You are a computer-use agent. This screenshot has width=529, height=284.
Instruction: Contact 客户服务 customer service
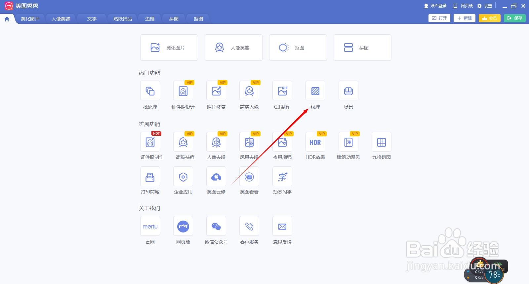coord(249,226)
